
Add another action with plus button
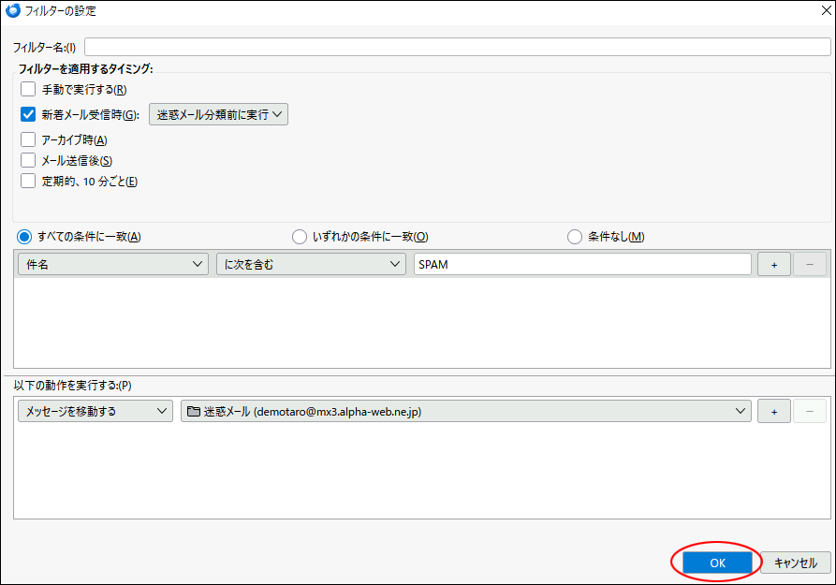pos(773,411)
